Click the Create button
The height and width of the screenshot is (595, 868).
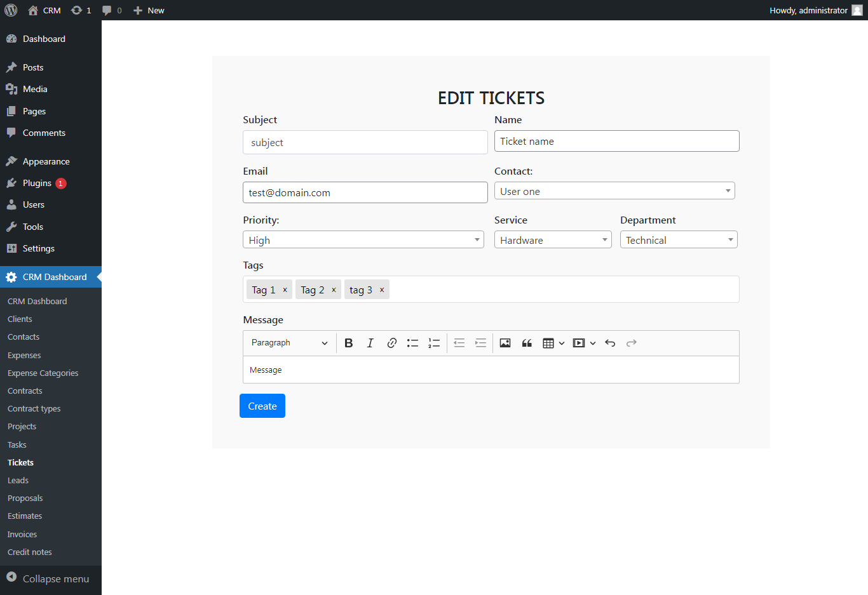point(262,405)
